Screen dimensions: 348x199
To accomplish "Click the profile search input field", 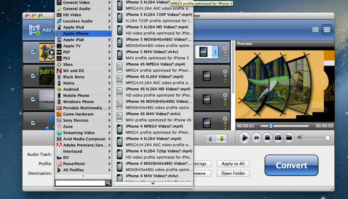I will pos(80,183).
